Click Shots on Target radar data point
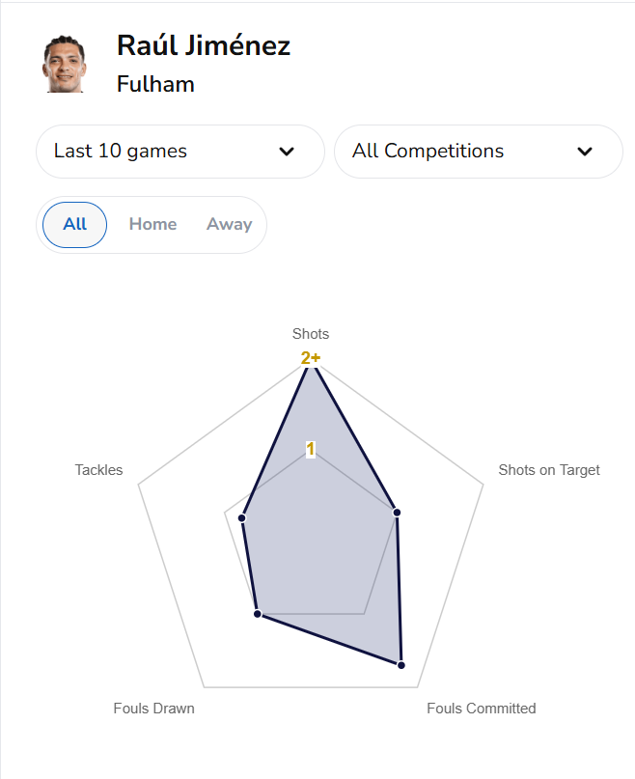Viewport: 635px width, 779px height. click(397, 512)
